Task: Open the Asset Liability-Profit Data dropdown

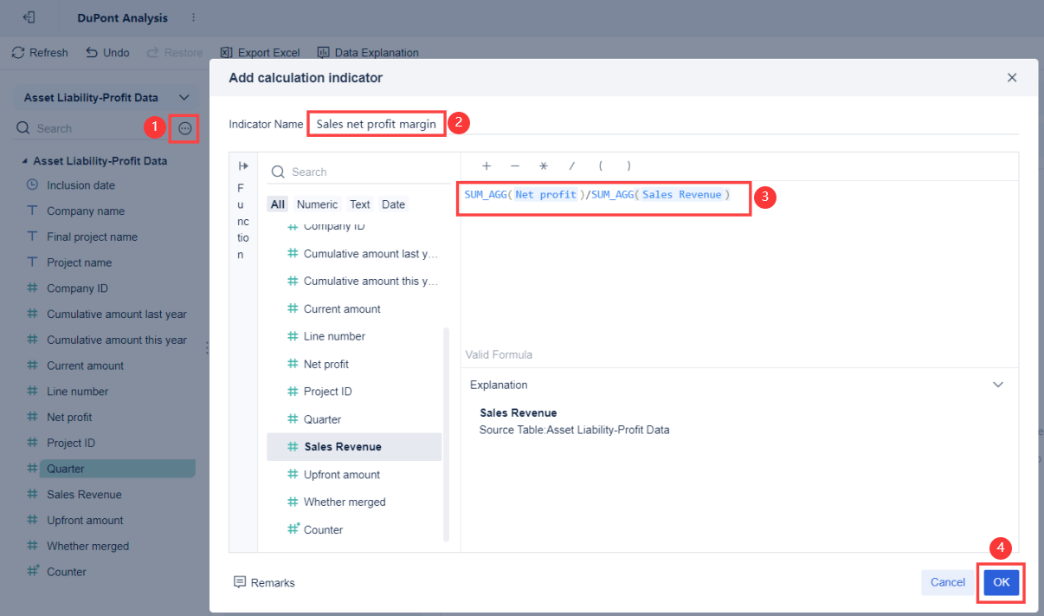Action: pos(106,98)
